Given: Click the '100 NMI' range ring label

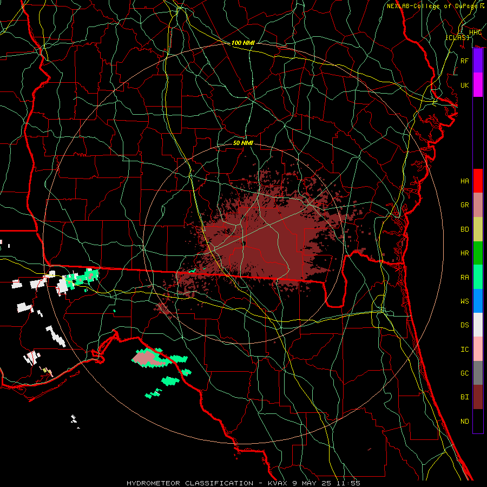Looking at the screenshot, I should [243, 43].
